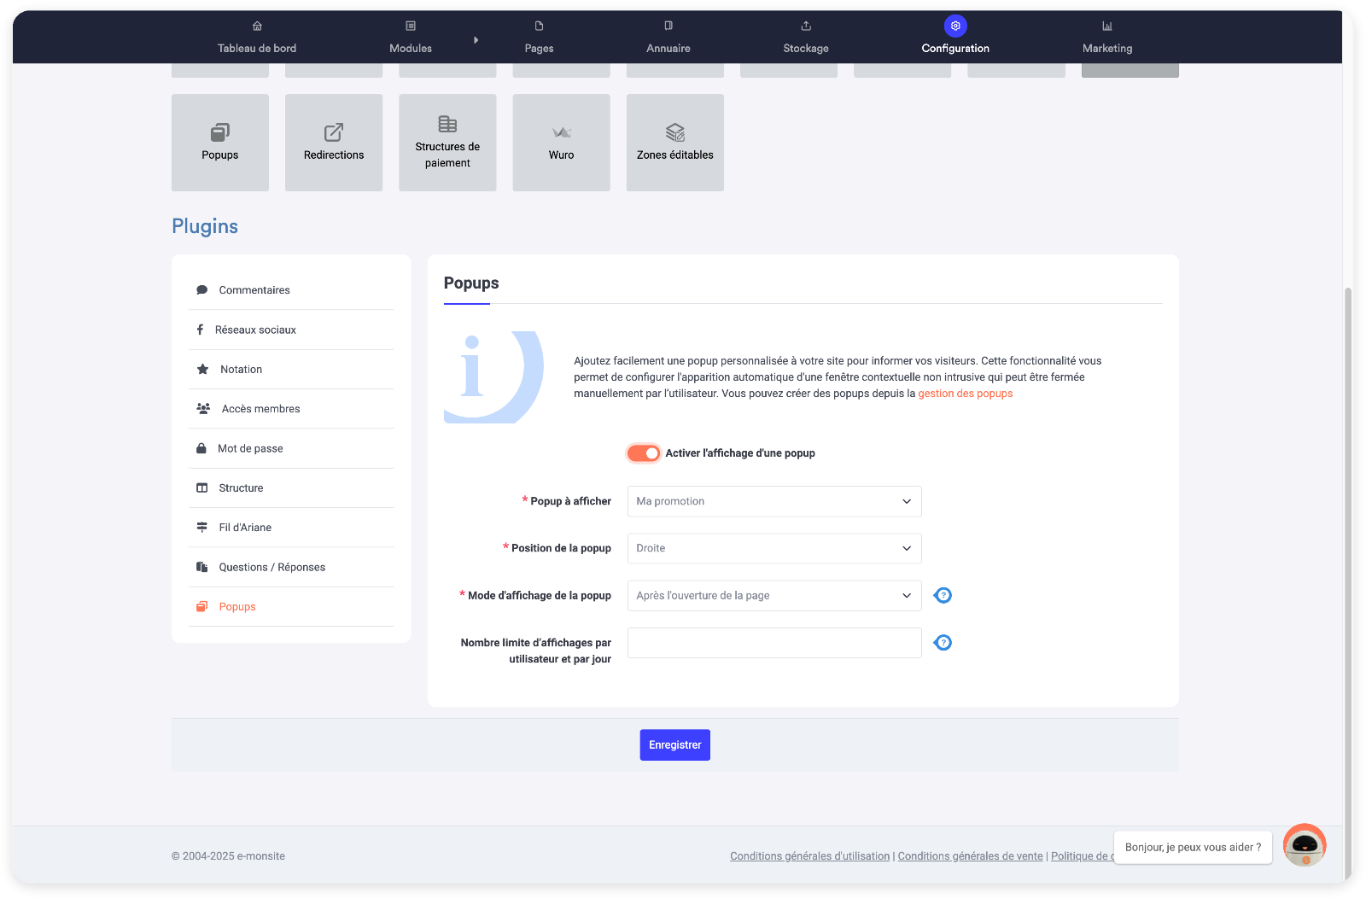Click the Commentaires speech bubble icon
Image resolution: width=1366 pixels, height=899 pixels.
click(x=202, y=290)
